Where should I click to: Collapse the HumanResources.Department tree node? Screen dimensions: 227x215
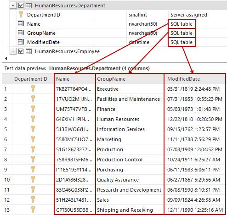[x=13, y=6]
